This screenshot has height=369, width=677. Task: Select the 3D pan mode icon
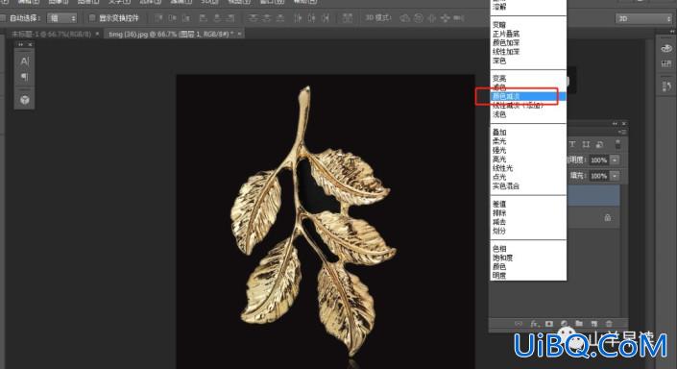pyautogui.click(x=432, y=18)
